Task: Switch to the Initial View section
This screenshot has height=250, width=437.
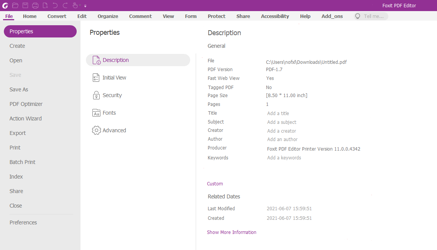Action: (x=114, y=78)
